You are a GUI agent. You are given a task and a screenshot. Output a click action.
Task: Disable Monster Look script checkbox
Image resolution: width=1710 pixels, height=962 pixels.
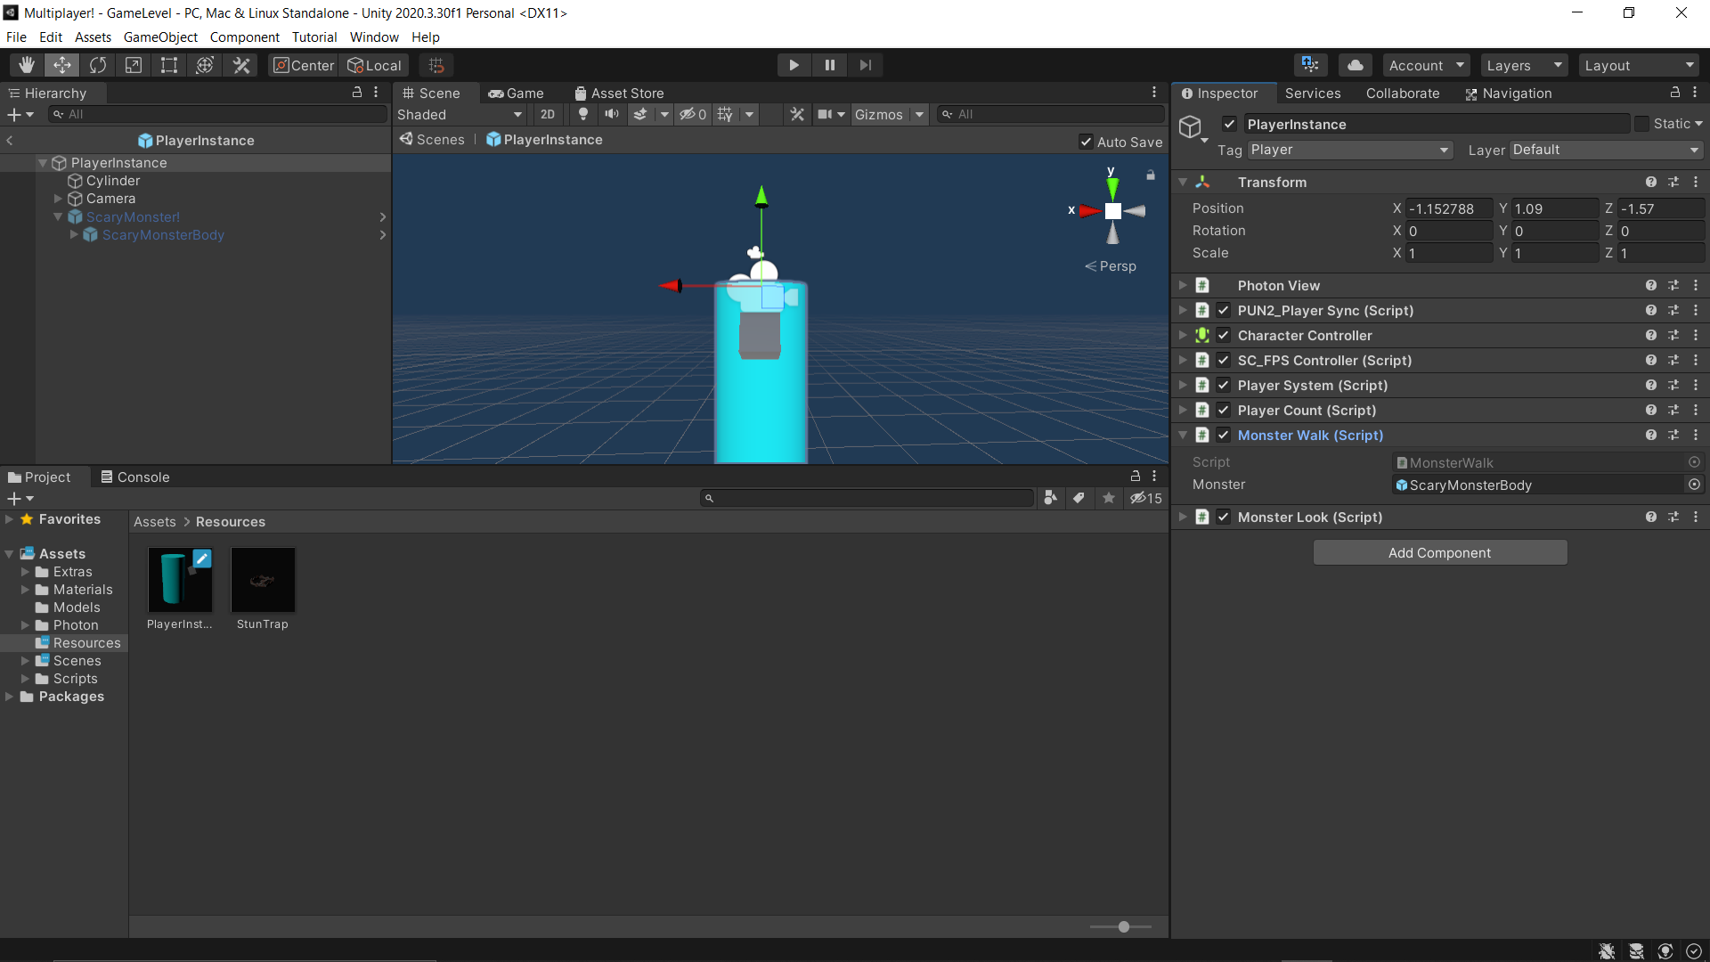coord(1224,518)
